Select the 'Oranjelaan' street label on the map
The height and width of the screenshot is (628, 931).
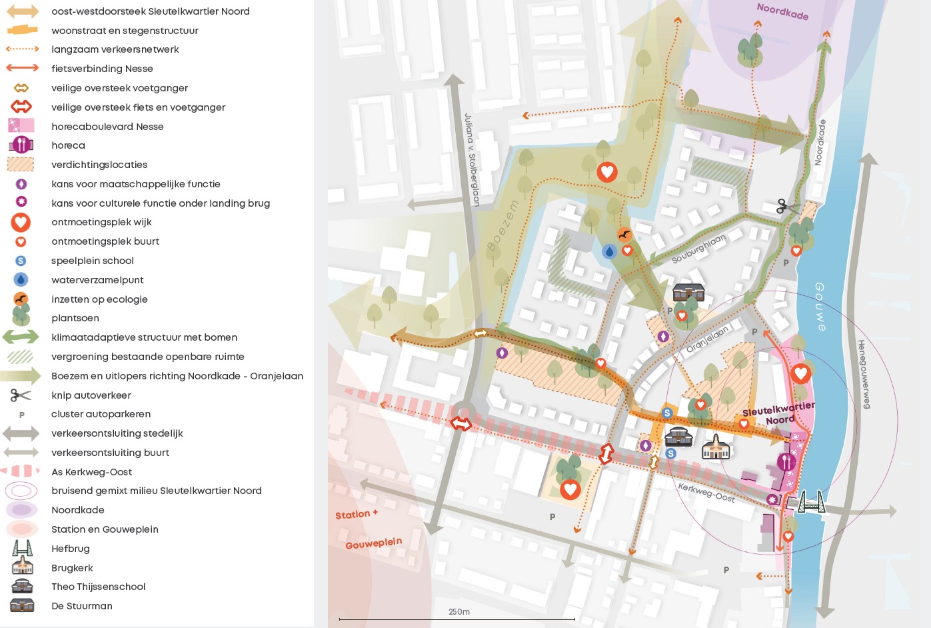click(708, 339)
